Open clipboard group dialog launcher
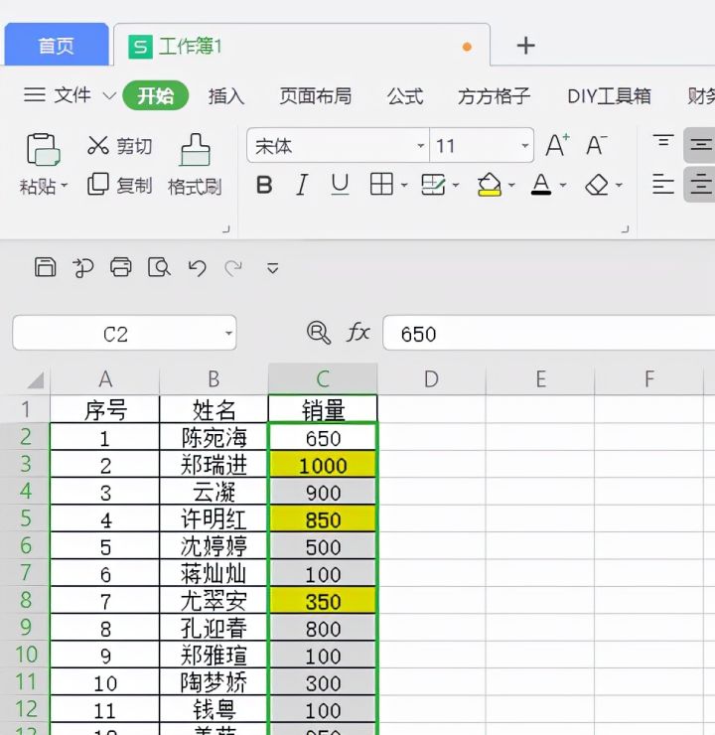The width and height of the screenshot is (715, 735). pyautogui.click(x=226, y=229)
